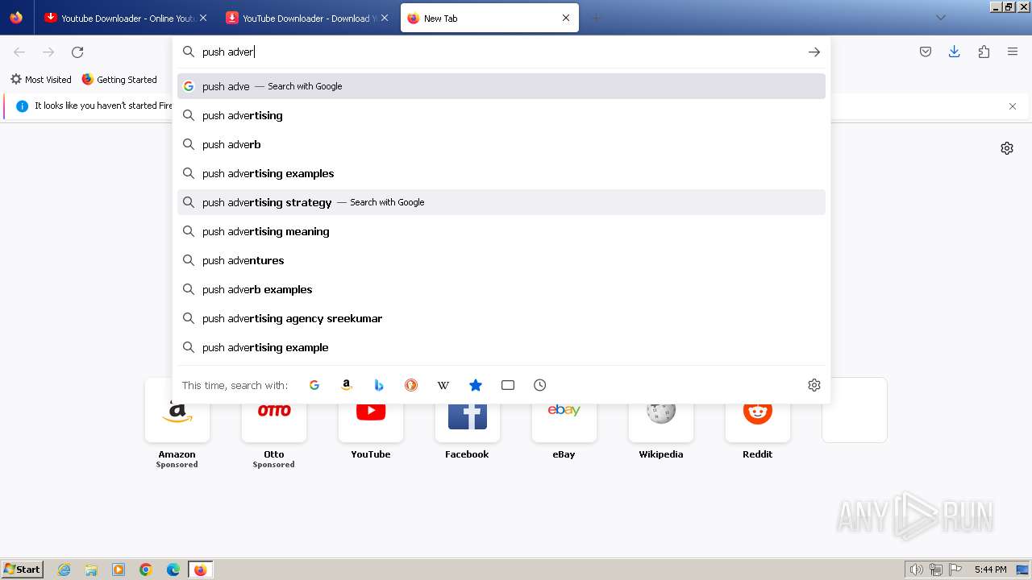Select suggestion push adventures
This screenshot has width=1032, height=580.
(501, 260)
